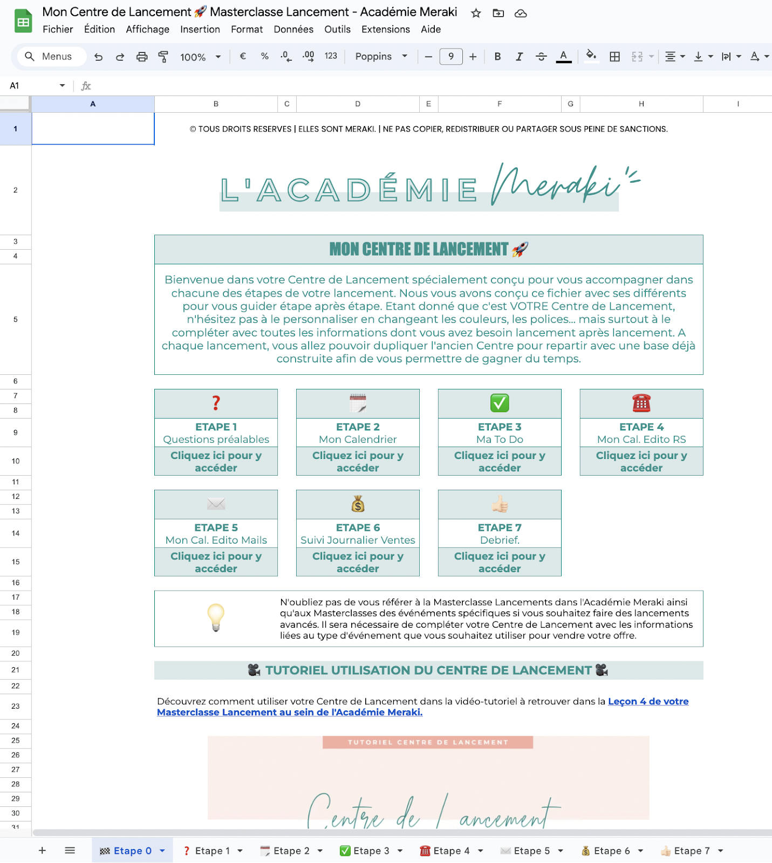
Task: Click the Menus search box
Action: (x=52, y=57)
